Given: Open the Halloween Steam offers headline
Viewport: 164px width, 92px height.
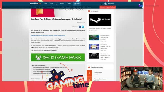Looking at the screenshot, I should (100, 29).
